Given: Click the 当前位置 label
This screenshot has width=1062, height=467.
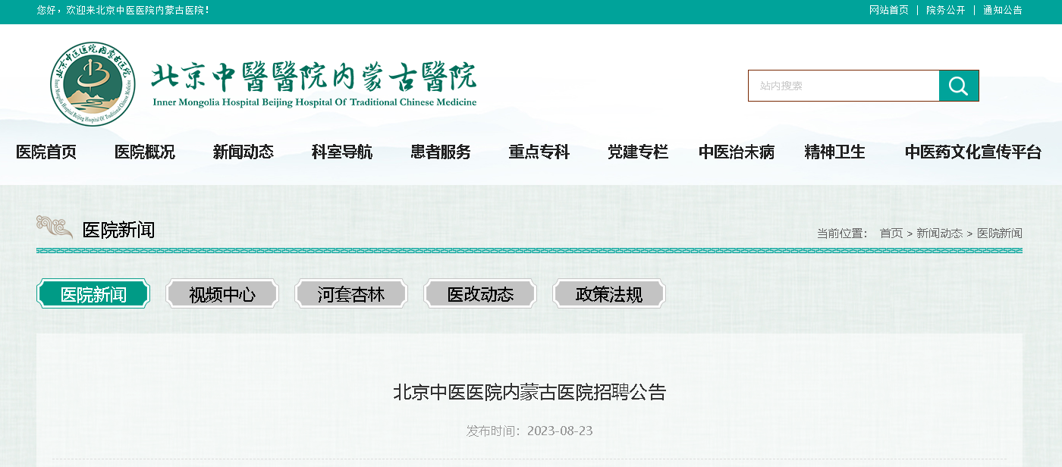Looking at the screenshot, I should click(x=842, y=233).
